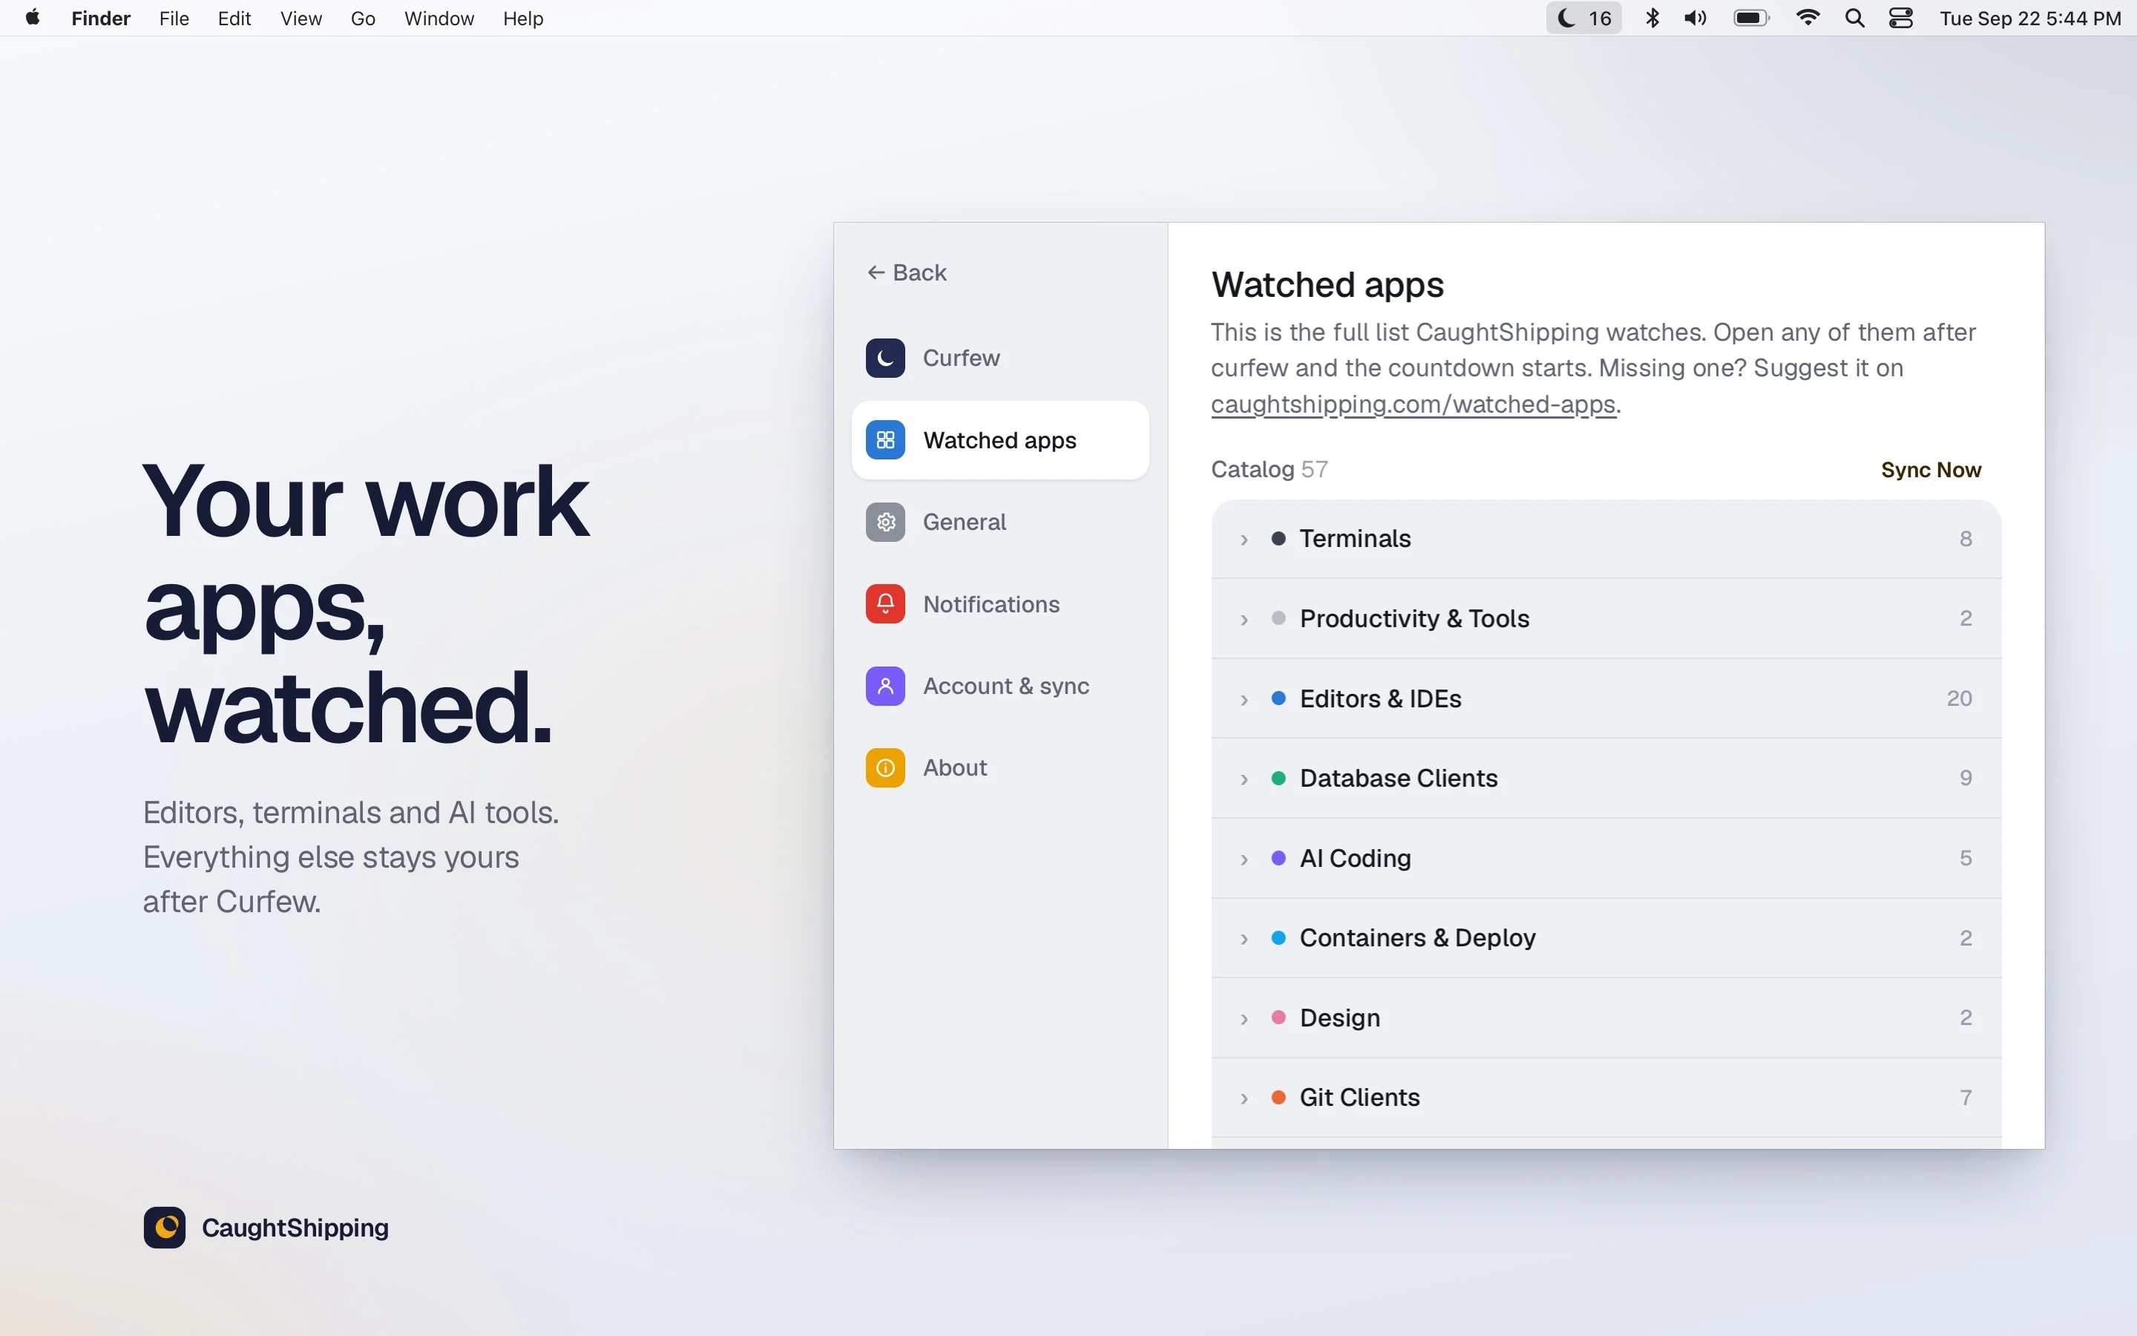The height and width of the screenshot is (1336, 2137).
Task: Open the File menu
Action: coord(174,19)
